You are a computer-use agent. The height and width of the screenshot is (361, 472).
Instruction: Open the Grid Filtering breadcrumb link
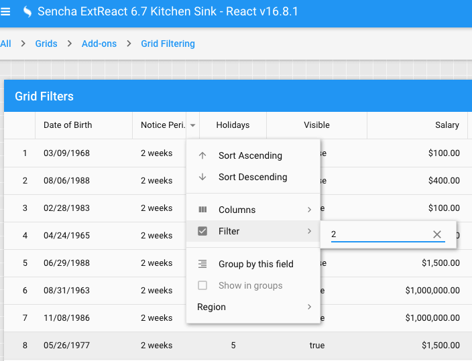pyautogui.click(x=168, y=44)
